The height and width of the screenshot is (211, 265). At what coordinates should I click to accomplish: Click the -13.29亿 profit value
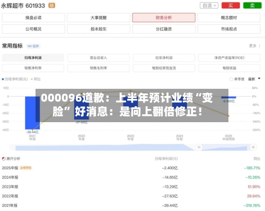pos(170,187)
